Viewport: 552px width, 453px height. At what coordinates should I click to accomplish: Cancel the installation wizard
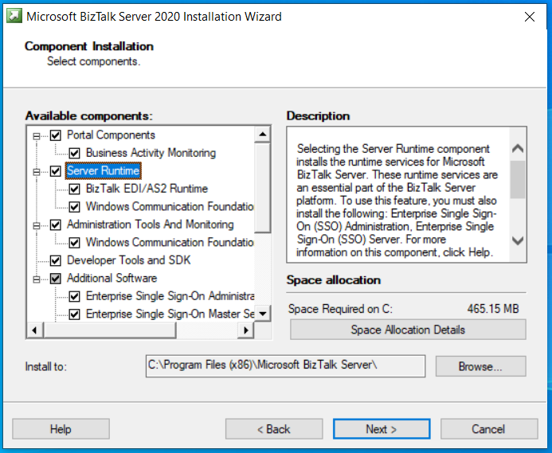pos(489,429)
